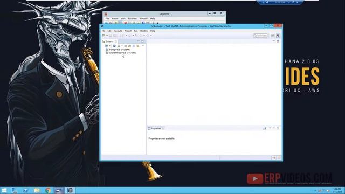The height and width of the screenshot is (194, 345).
Task: Click the taskbar clock
Action: [x=337, y=190]
